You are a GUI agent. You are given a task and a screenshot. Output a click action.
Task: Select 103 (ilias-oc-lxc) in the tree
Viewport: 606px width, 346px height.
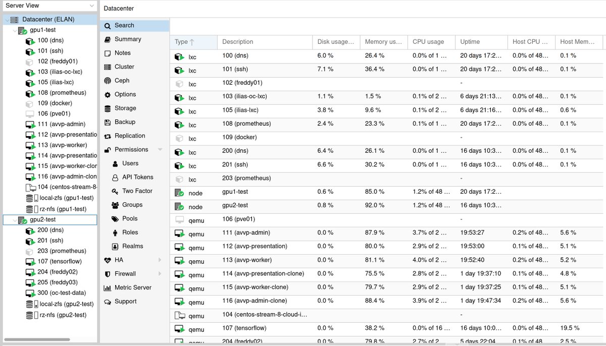pos(60,72)
